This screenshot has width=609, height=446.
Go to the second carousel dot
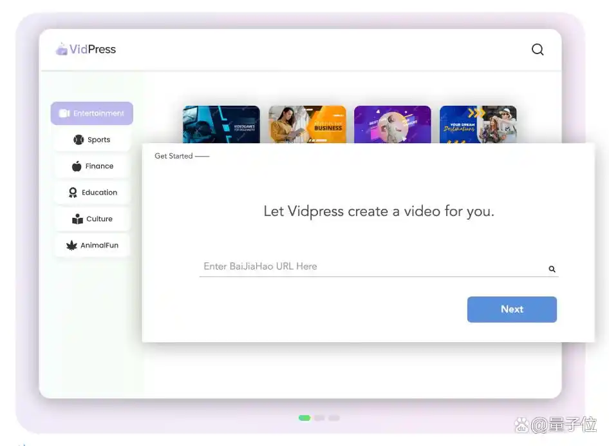(320, 418)
